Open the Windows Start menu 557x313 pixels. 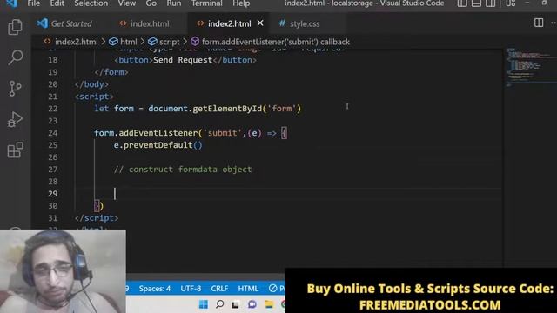204,304
